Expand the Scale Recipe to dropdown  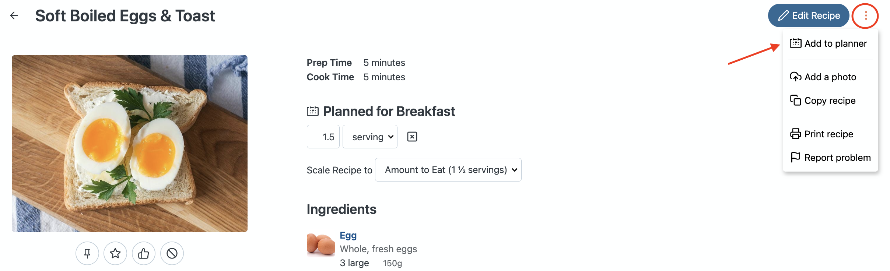point(448,170)
